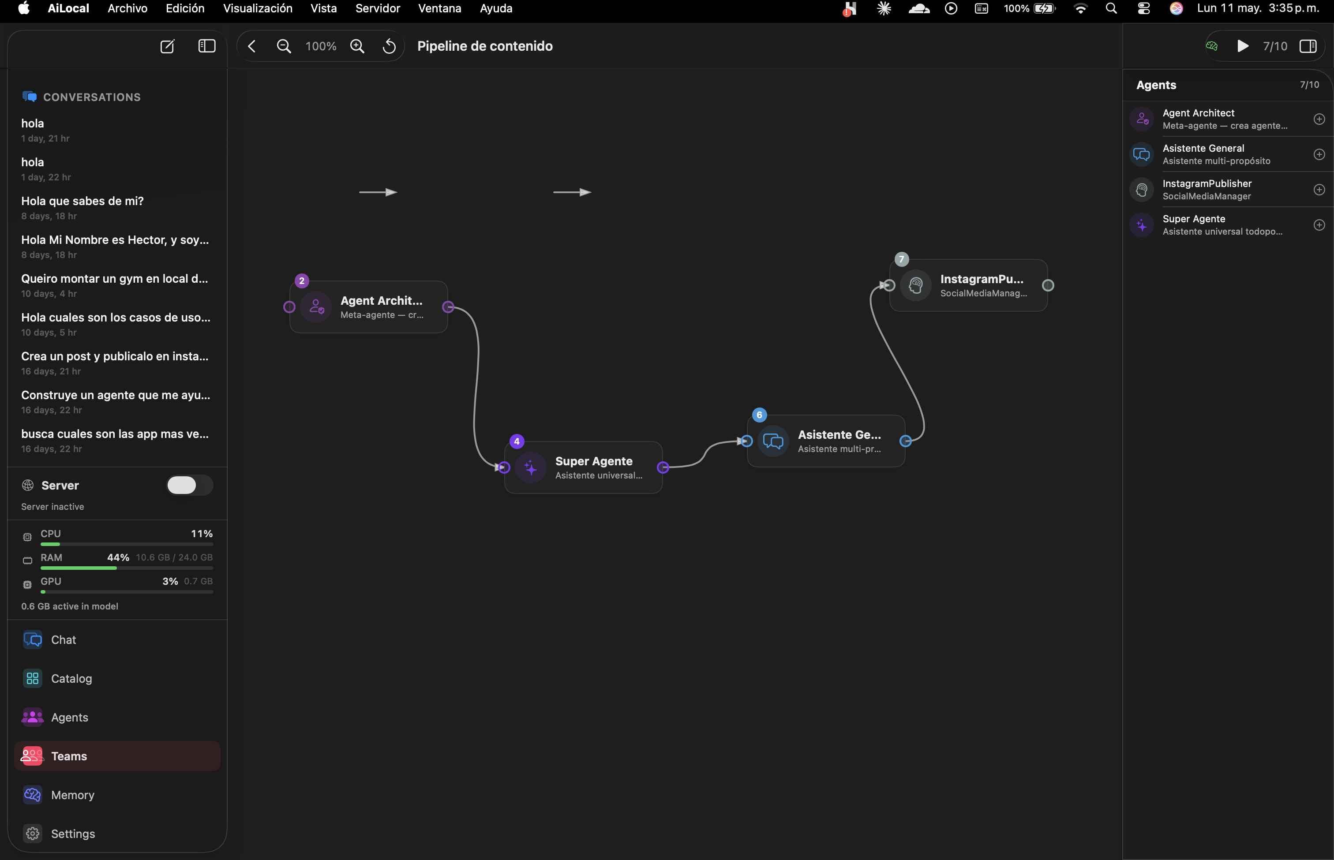This screenshot has width=1334, height=860.
Task: Click the output port of InstagramPublisher node
Action: tap(1048, 285)
